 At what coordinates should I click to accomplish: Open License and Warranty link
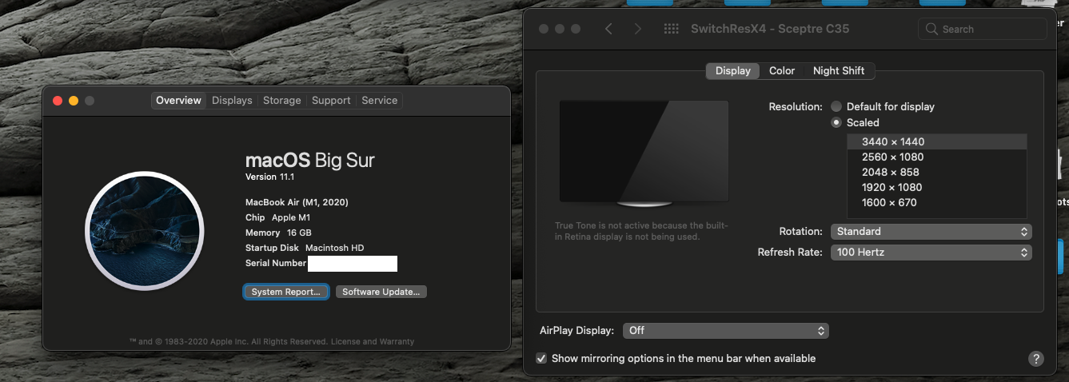(372, 341)
